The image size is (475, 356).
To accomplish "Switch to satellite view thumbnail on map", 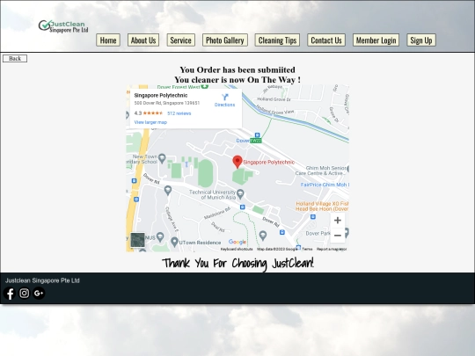I will point(137,240).
